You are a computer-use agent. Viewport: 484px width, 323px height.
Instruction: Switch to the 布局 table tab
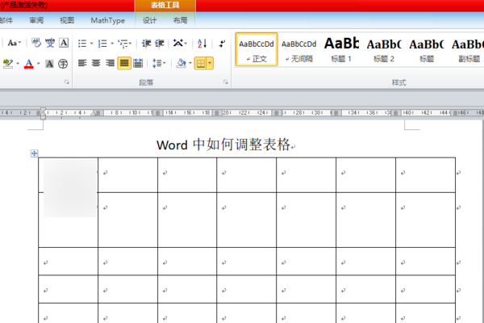[180, 21]
